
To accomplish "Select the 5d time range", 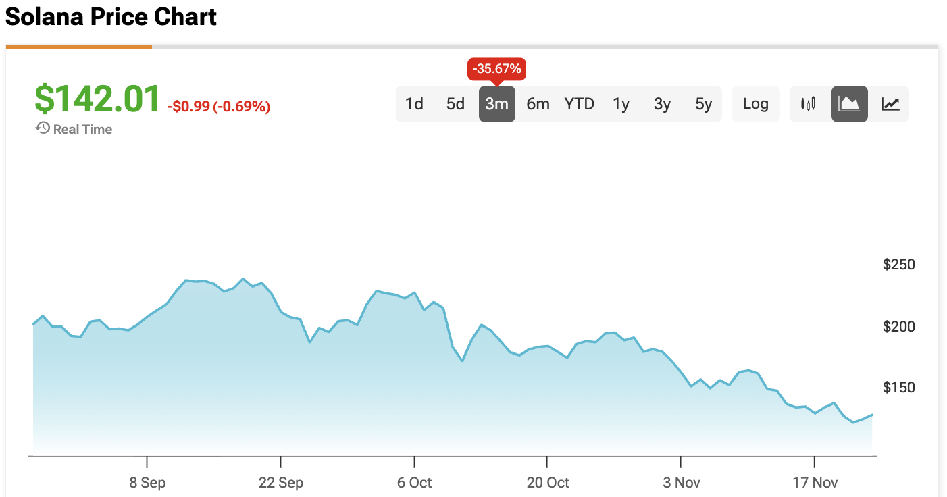I will click(455, 104).
